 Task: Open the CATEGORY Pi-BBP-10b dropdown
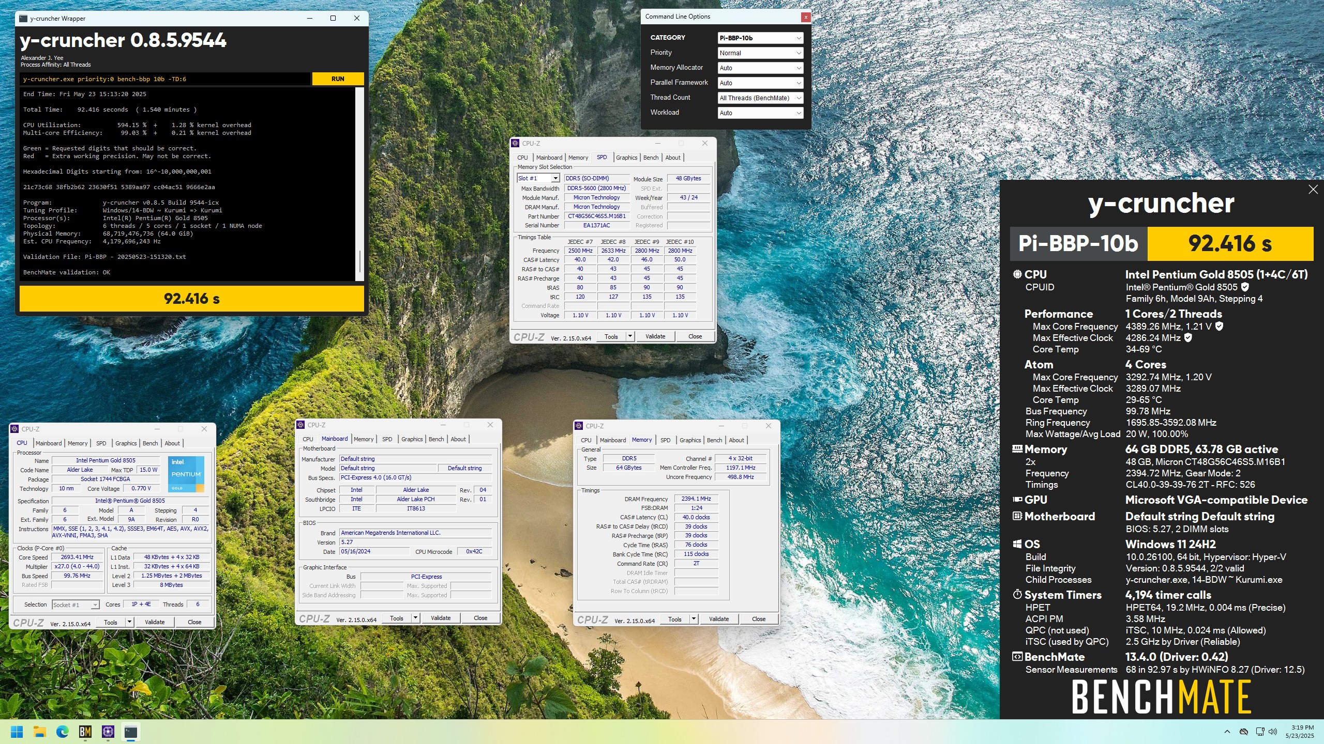click(x=760, y=38)
